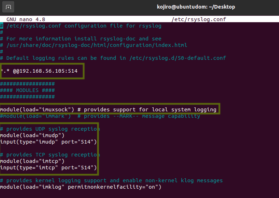Click the commented-out immark module line

101,116
